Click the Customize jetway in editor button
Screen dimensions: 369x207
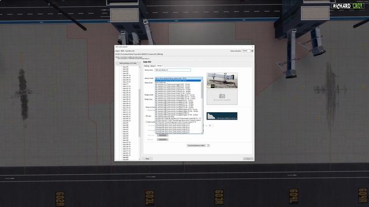[196, 145]
